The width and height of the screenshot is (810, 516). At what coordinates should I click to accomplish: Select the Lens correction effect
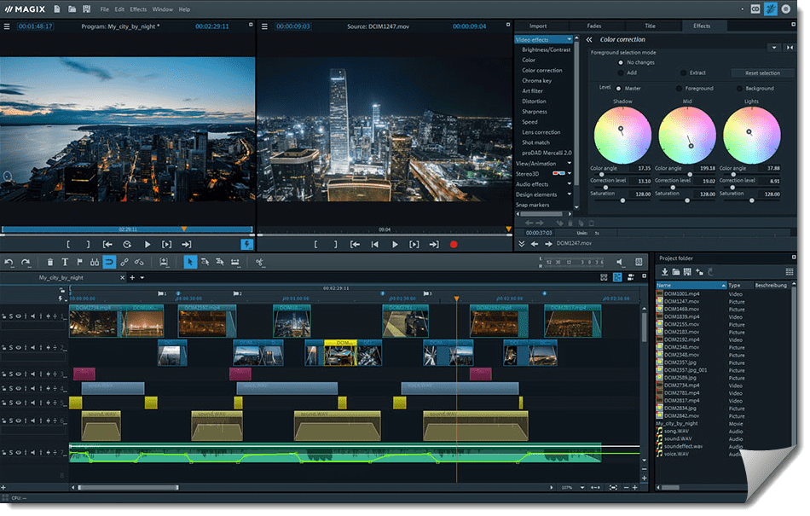(541, 132)
